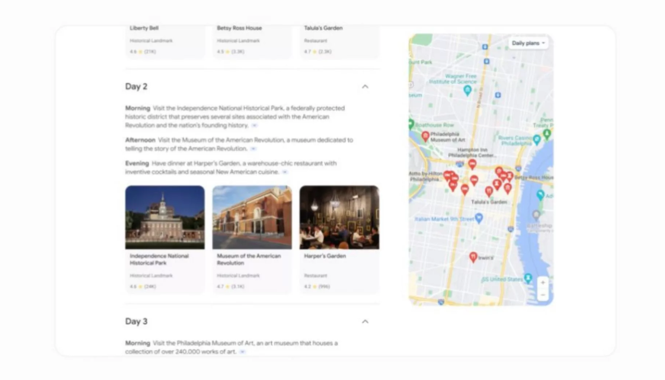Click the Talula's Garden card title
This screenshot has height=380, width=665.
tap(323, 28)
